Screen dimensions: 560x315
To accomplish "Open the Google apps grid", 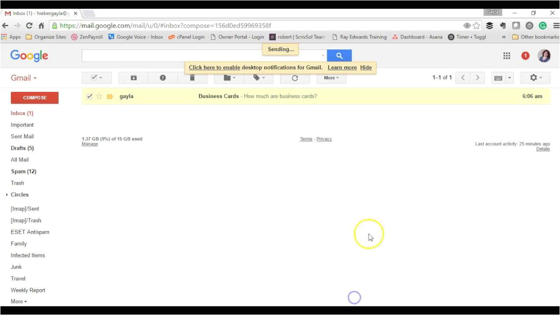I will click(x=507, y=56).
